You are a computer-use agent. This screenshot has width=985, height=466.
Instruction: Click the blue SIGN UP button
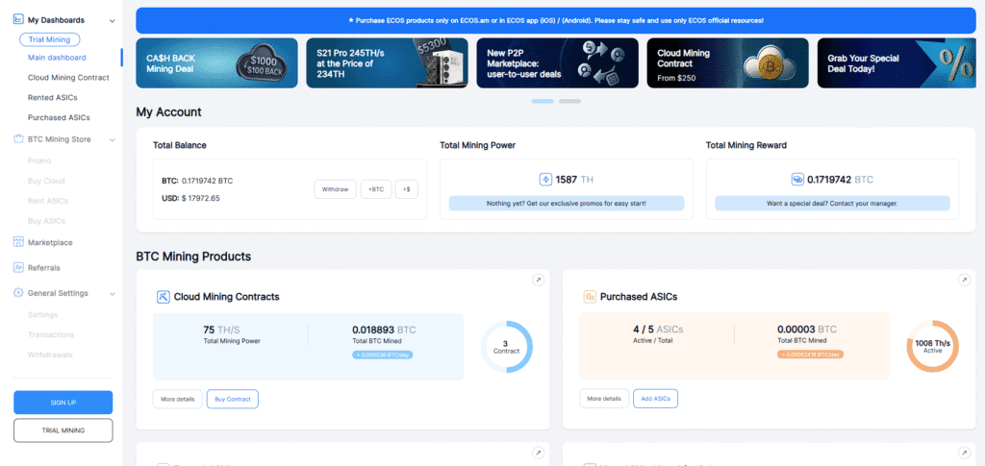pos(63,402)
